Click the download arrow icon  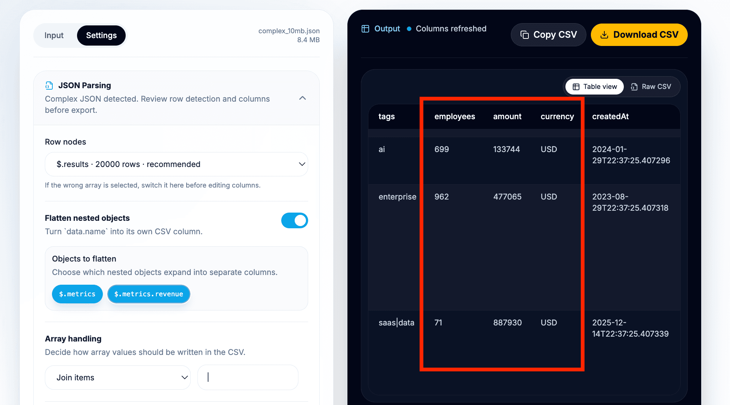click(x=604, y=35)
